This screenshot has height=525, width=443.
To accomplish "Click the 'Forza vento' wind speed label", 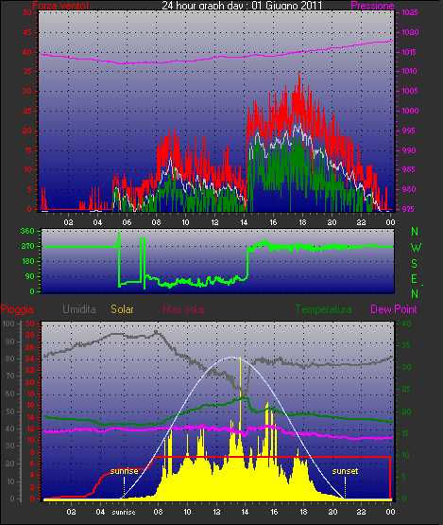I will [x=60, y=6].
